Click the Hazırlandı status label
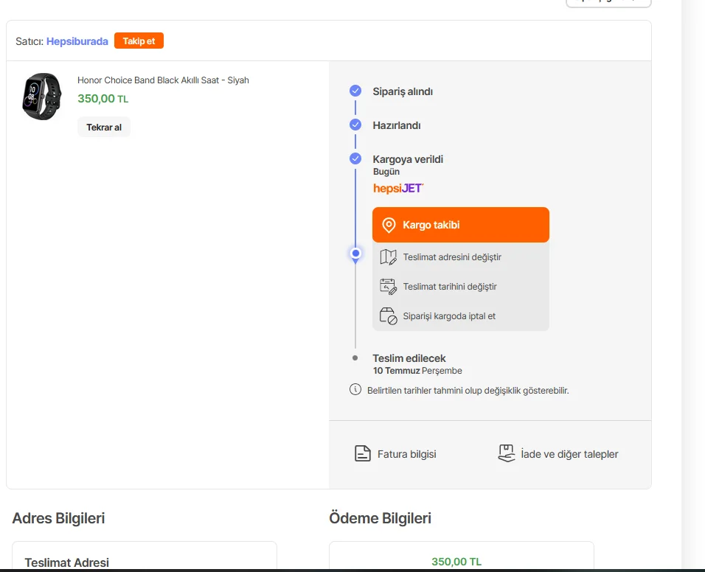Image resolution: width=705 pixels, height=572 pixels. point(397,125)
